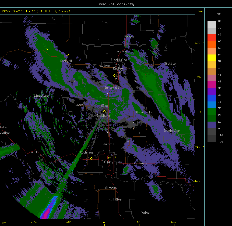Click the ThreeHills city label

pos(144,112)
